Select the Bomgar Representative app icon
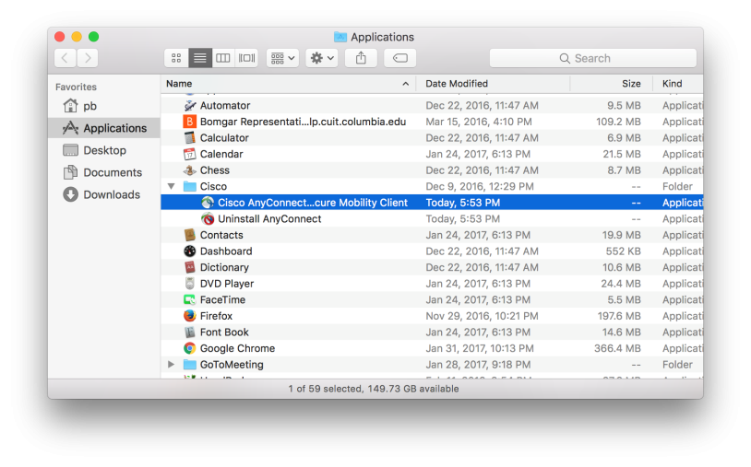The image size is (751, 467). tap(190, 122)
